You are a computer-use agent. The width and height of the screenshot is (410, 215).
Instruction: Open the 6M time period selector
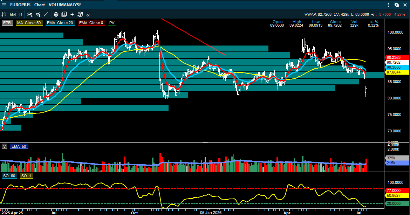13,15
